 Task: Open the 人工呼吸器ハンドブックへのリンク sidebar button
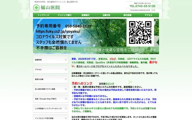[51, 109]
